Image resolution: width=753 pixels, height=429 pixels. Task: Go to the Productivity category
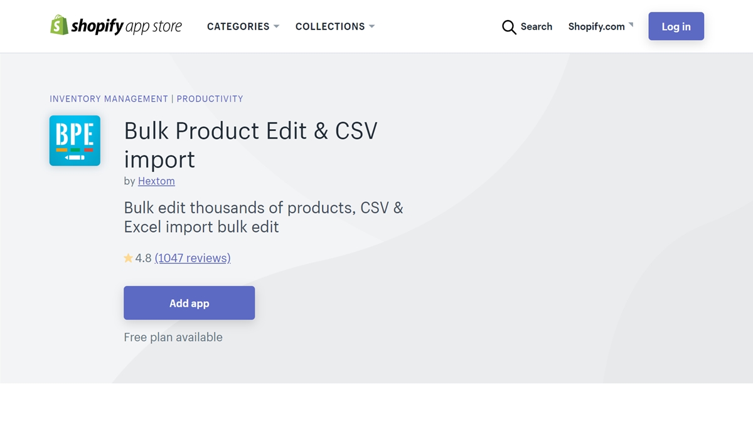click(210, 99)
